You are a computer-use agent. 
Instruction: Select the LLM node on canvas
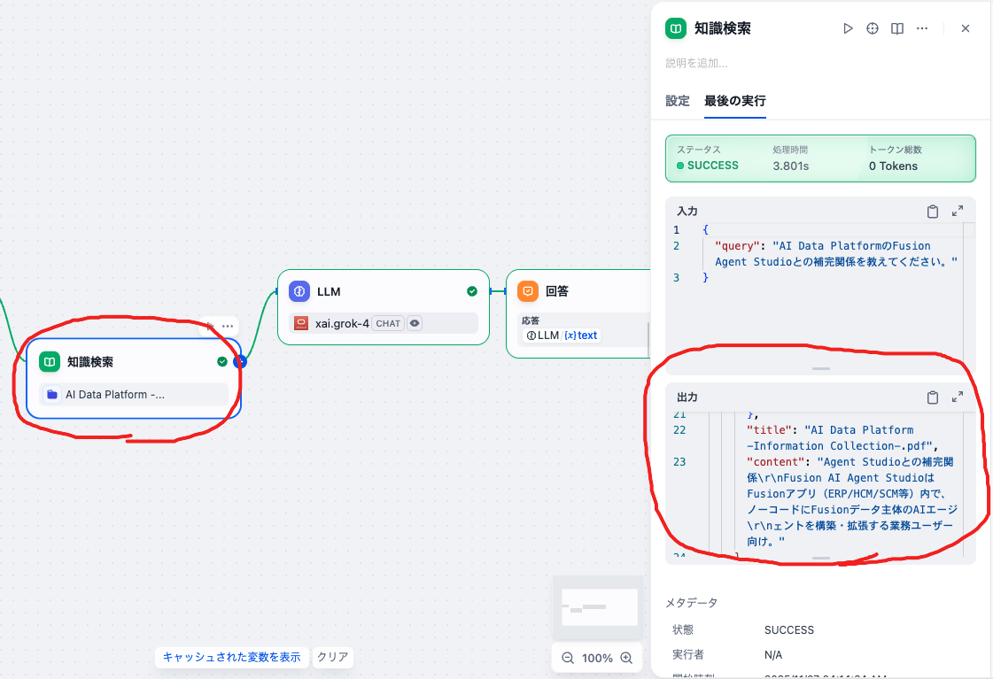point(384,307)
